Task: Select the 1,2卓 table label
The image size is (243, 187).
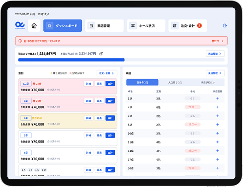Action: pos(26,84)
